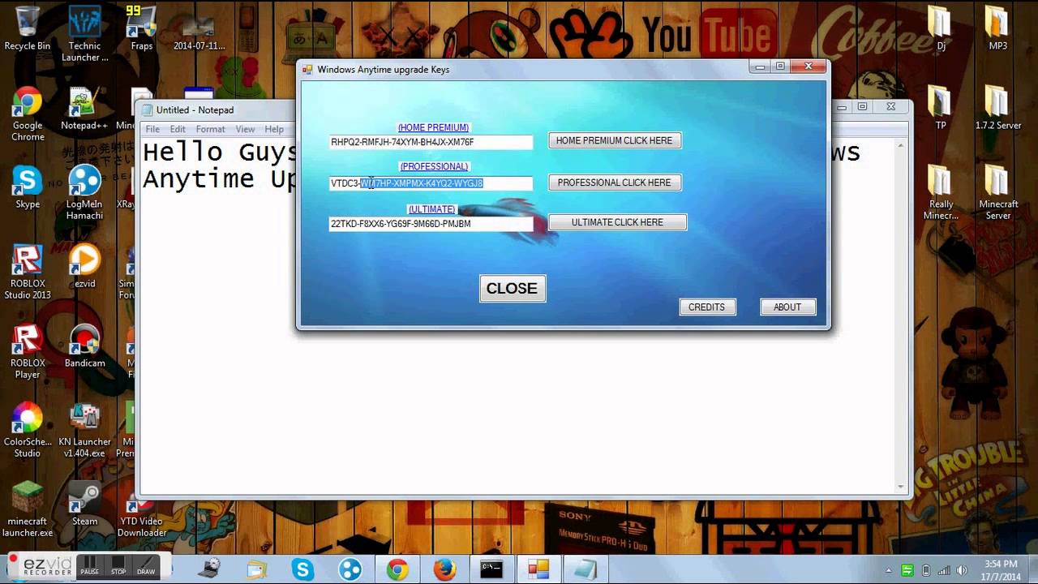Launch ezvid desktop shortcut
1038x584 pixels.
(84, 266)
